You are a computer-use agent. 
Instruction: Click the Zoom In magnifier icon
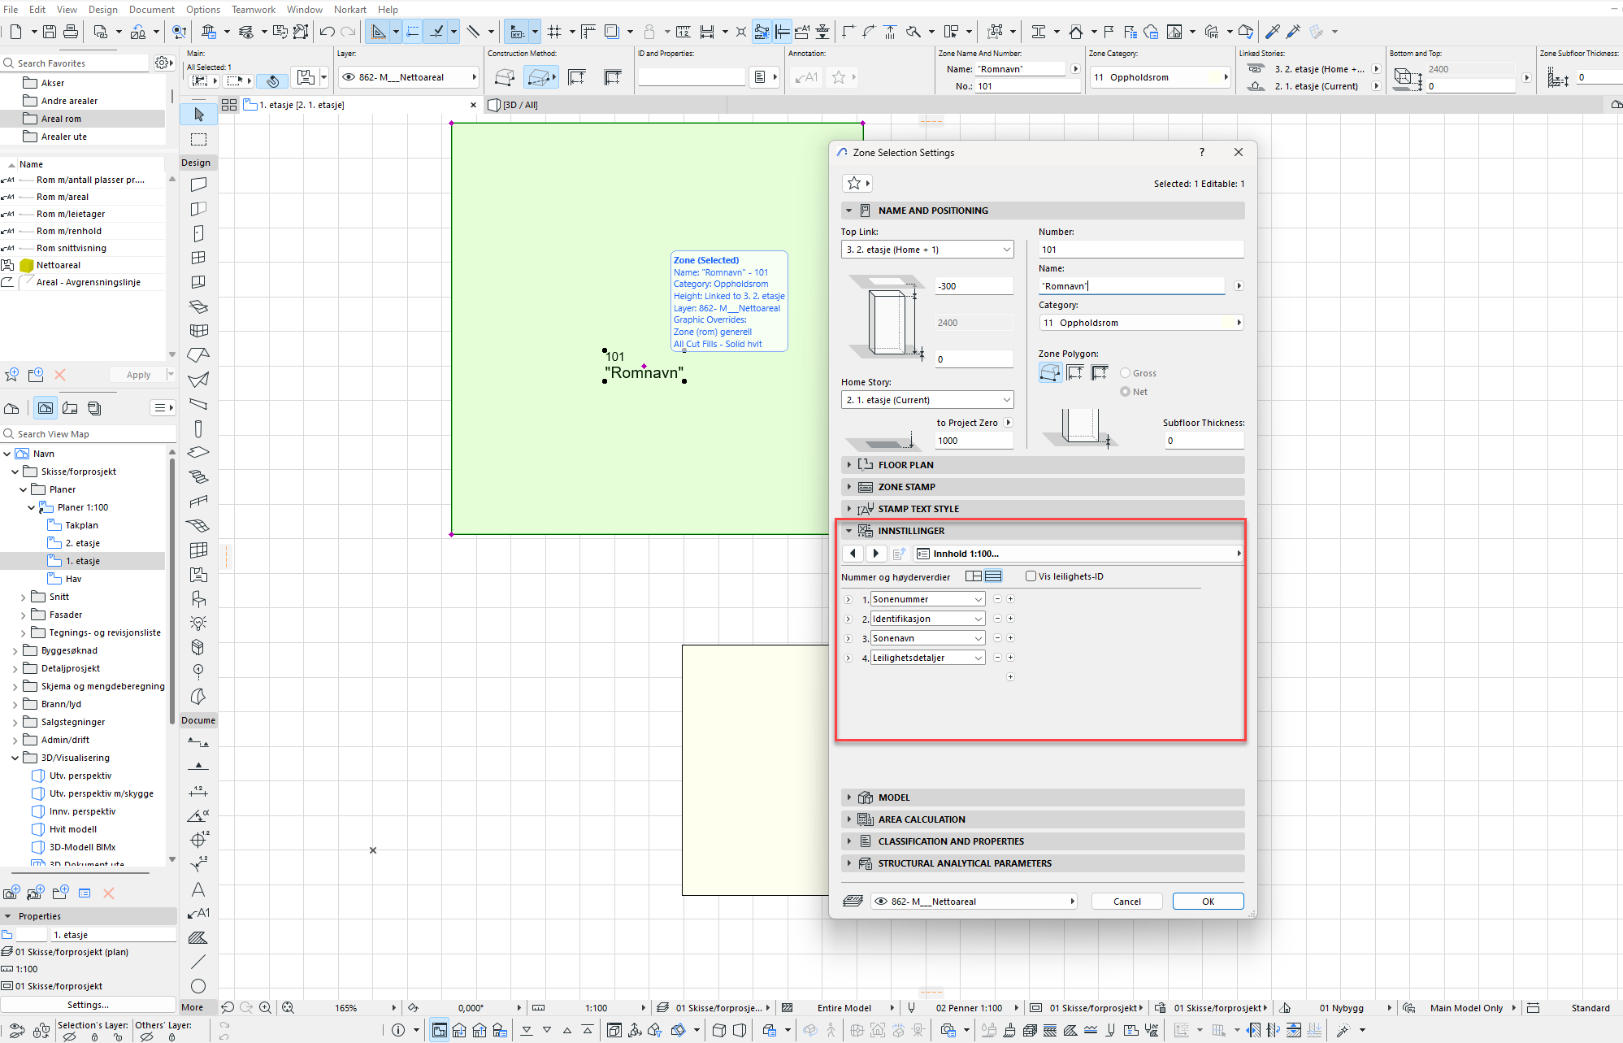265,1007
